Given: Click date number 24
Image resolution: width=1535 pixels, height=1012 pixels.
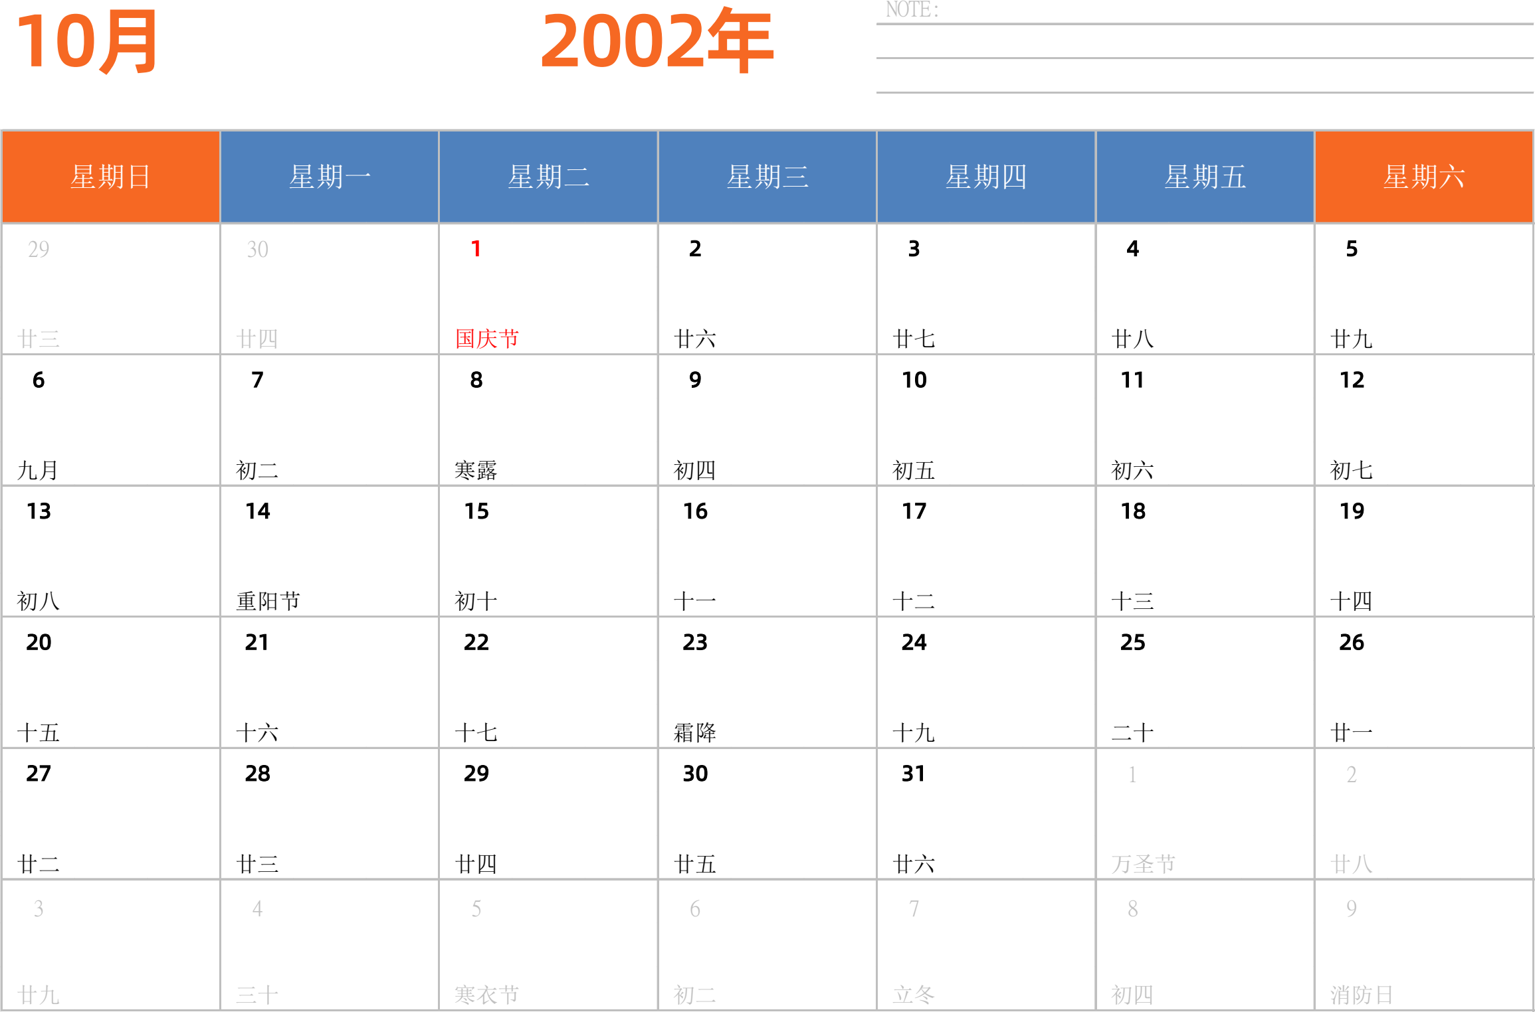Looking at the screenshot, I should coord(914,642).
